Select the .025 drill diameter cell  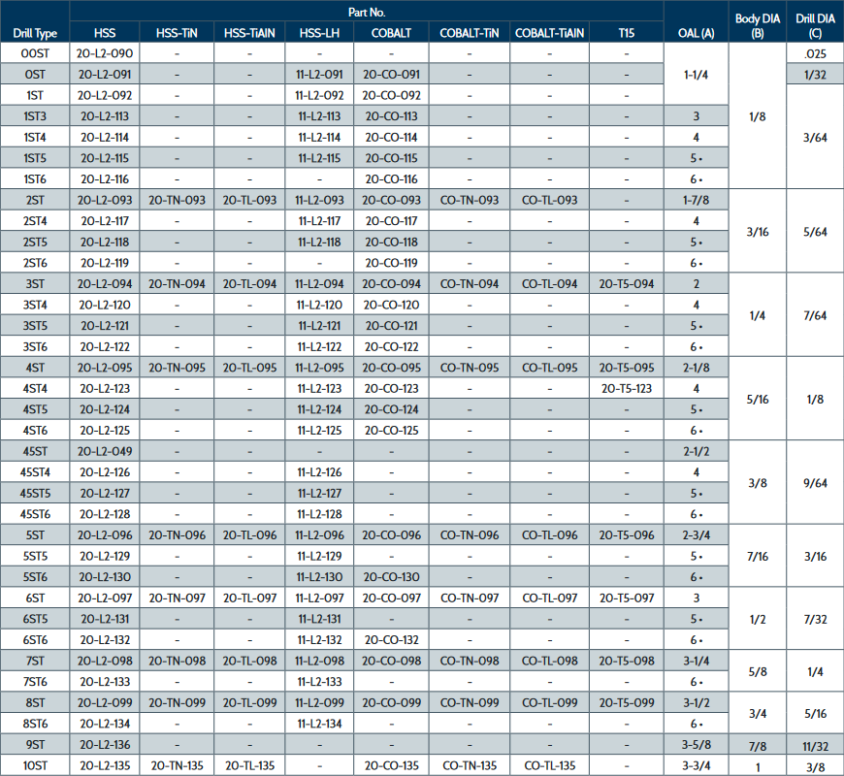tap(816, 53)
